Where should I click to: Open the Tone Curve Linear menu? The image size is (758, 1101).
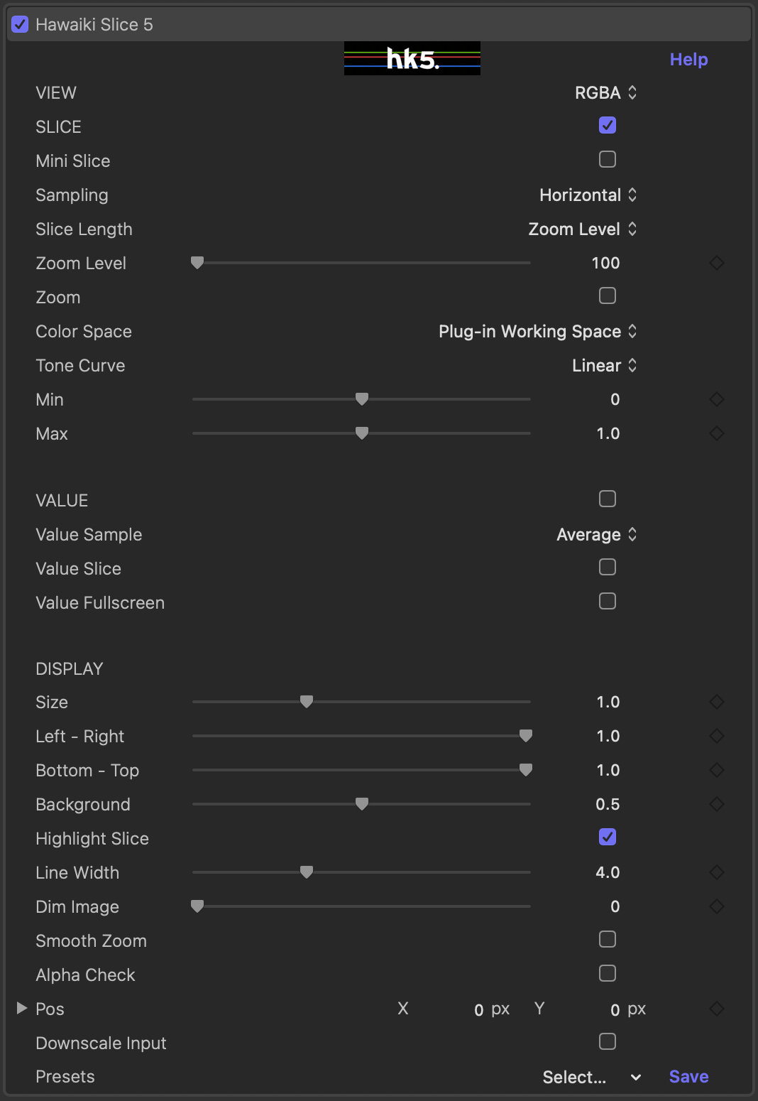pyautogui.click(x=605, y=366)
